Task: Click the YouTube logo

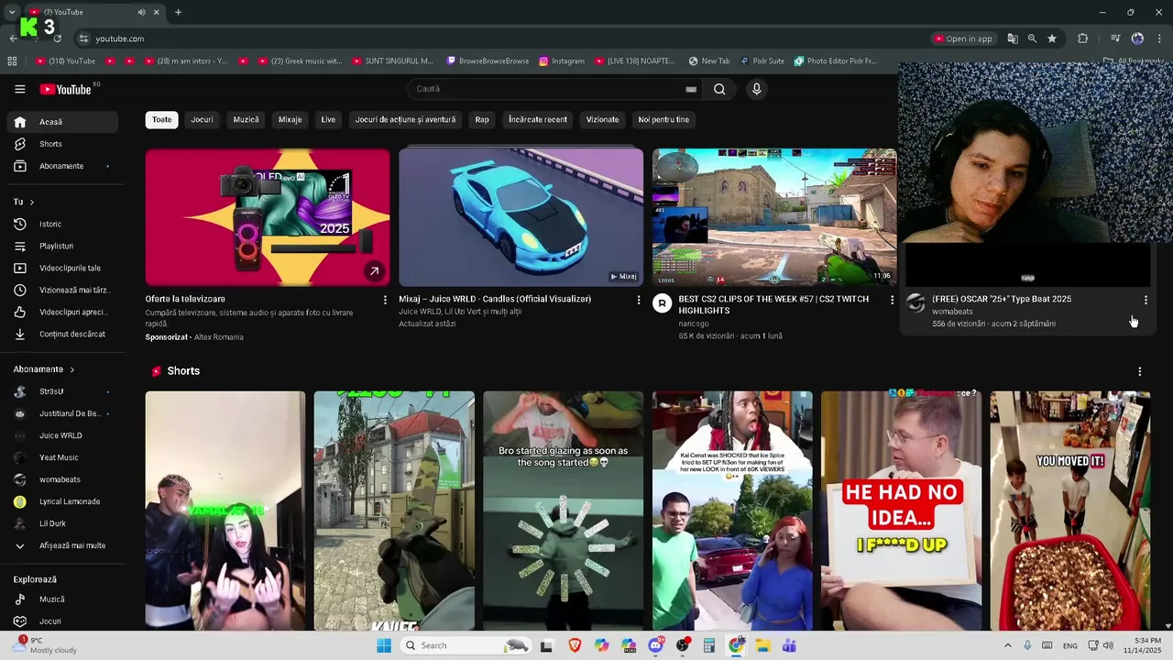Action: (65, 89)
